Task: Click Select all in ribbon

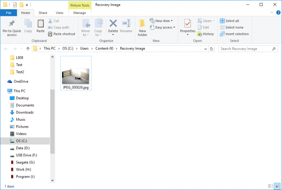Action: coord(229,21)
